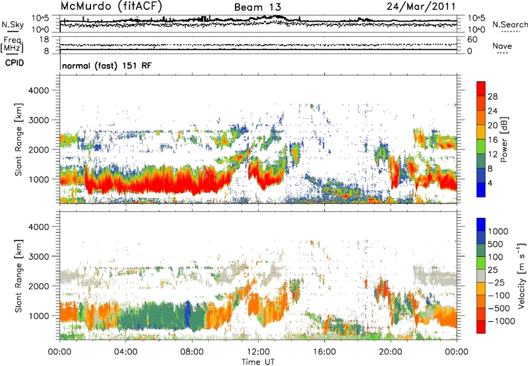Click the 16:00 time axis label
The image size is (528, 366).
click(324, 352)
